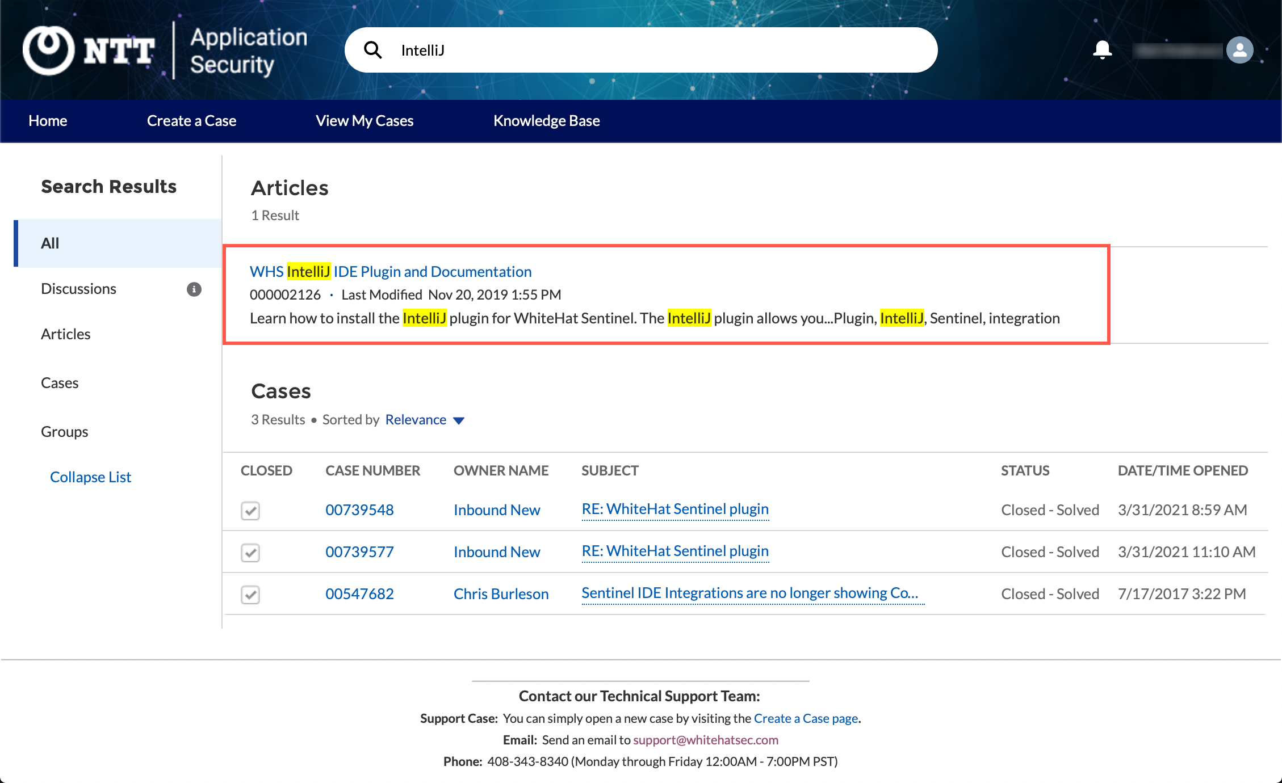The image size is (1282, 783).
Task: Toggle closed checkbox for case 00739548
Action: tap(250, 511)
